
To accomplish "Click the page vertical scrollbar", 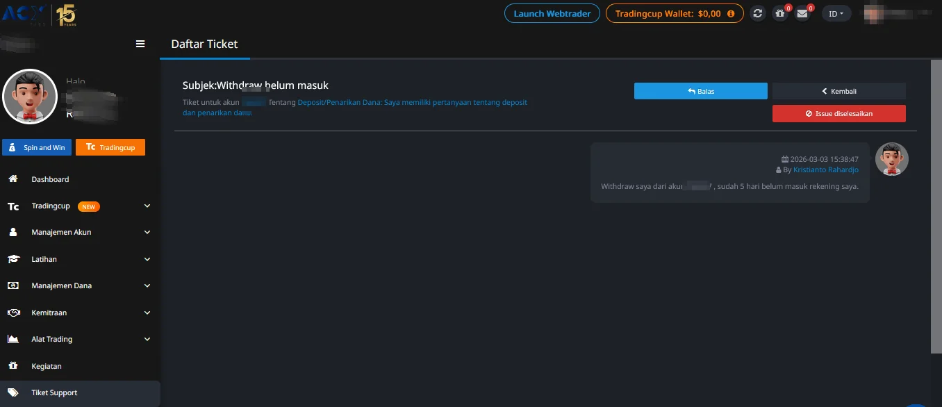I will click(x=936, y=206).
